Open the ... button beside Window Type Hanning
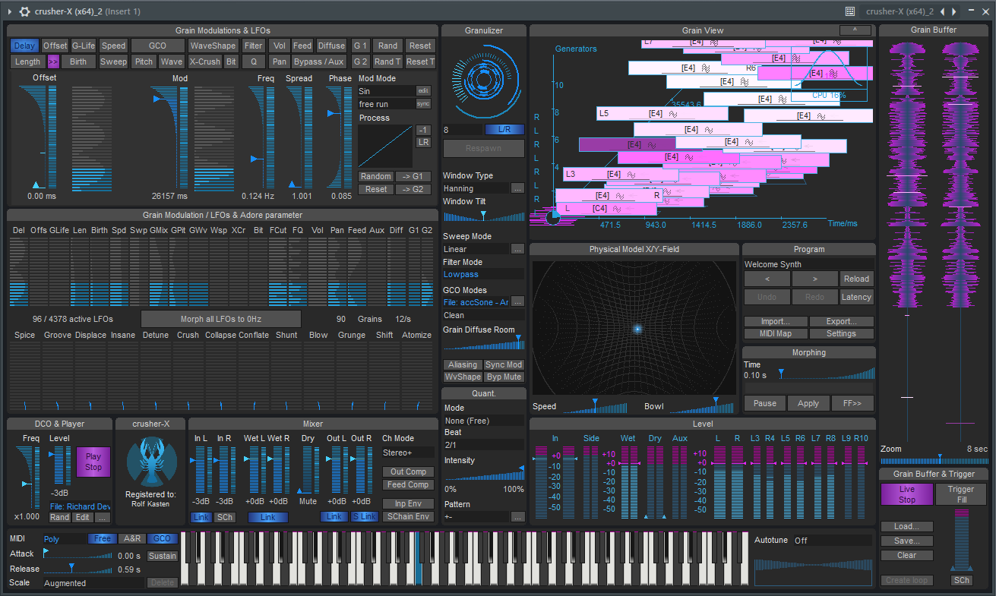 click(517, 188)
